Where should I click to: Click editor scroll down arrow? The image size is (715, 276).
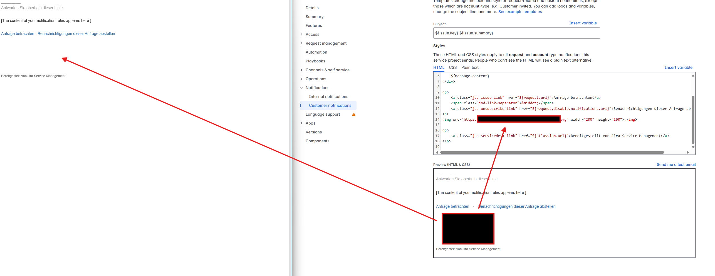point(693,147)
